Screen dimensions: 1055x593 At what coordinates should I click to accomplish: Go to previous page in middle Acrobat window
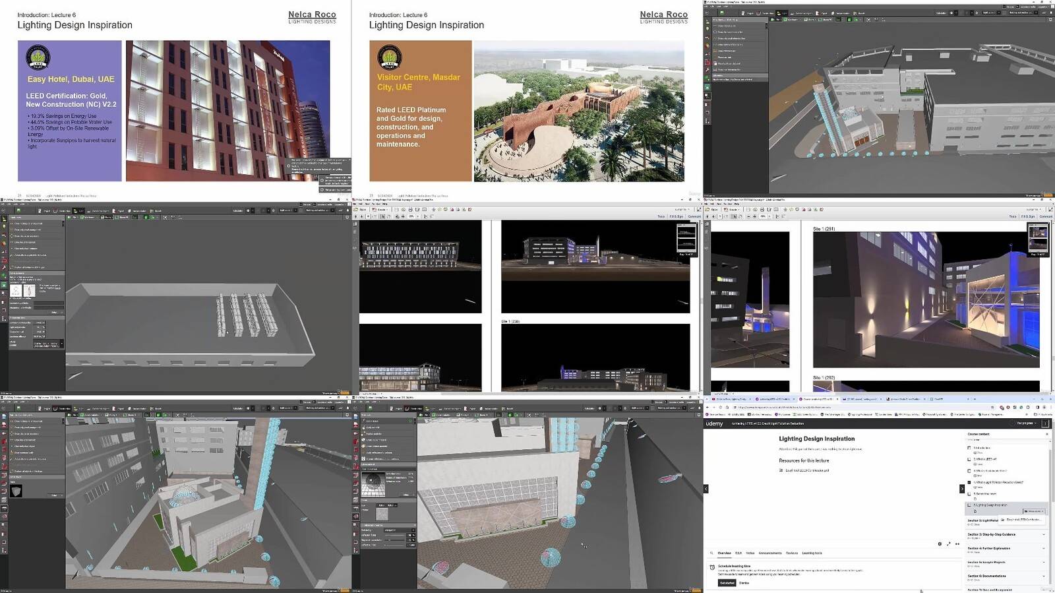(355, 216)
